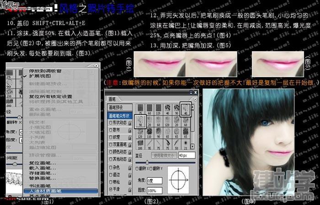Click the brush stroke preview in figure 1
Image resolution: width=320 pixels, height=205 pixels.
(14, 181)
